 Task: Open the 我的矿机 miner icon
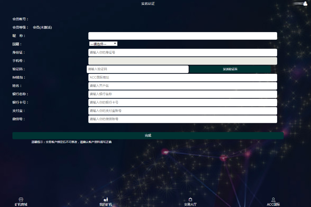[x=106, y=199]
